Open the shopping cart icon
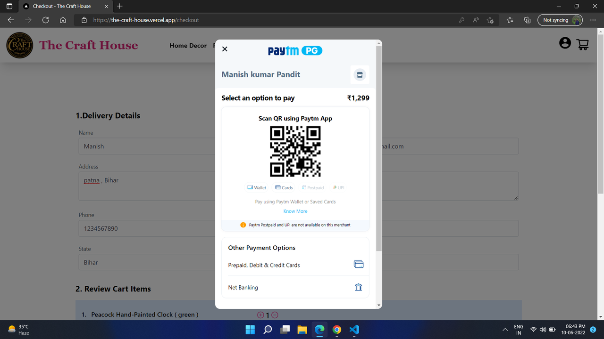Screen dimensions: 604x339 click(x=583, y=44)
